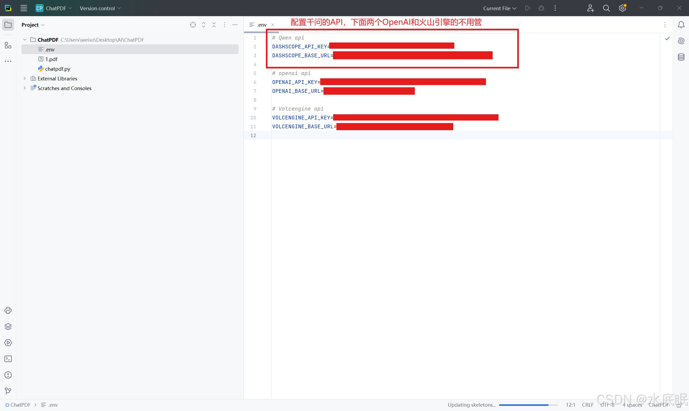Open the main hamburger menu
The width and height of the screenshot is (689, 411).
[24, 8]
